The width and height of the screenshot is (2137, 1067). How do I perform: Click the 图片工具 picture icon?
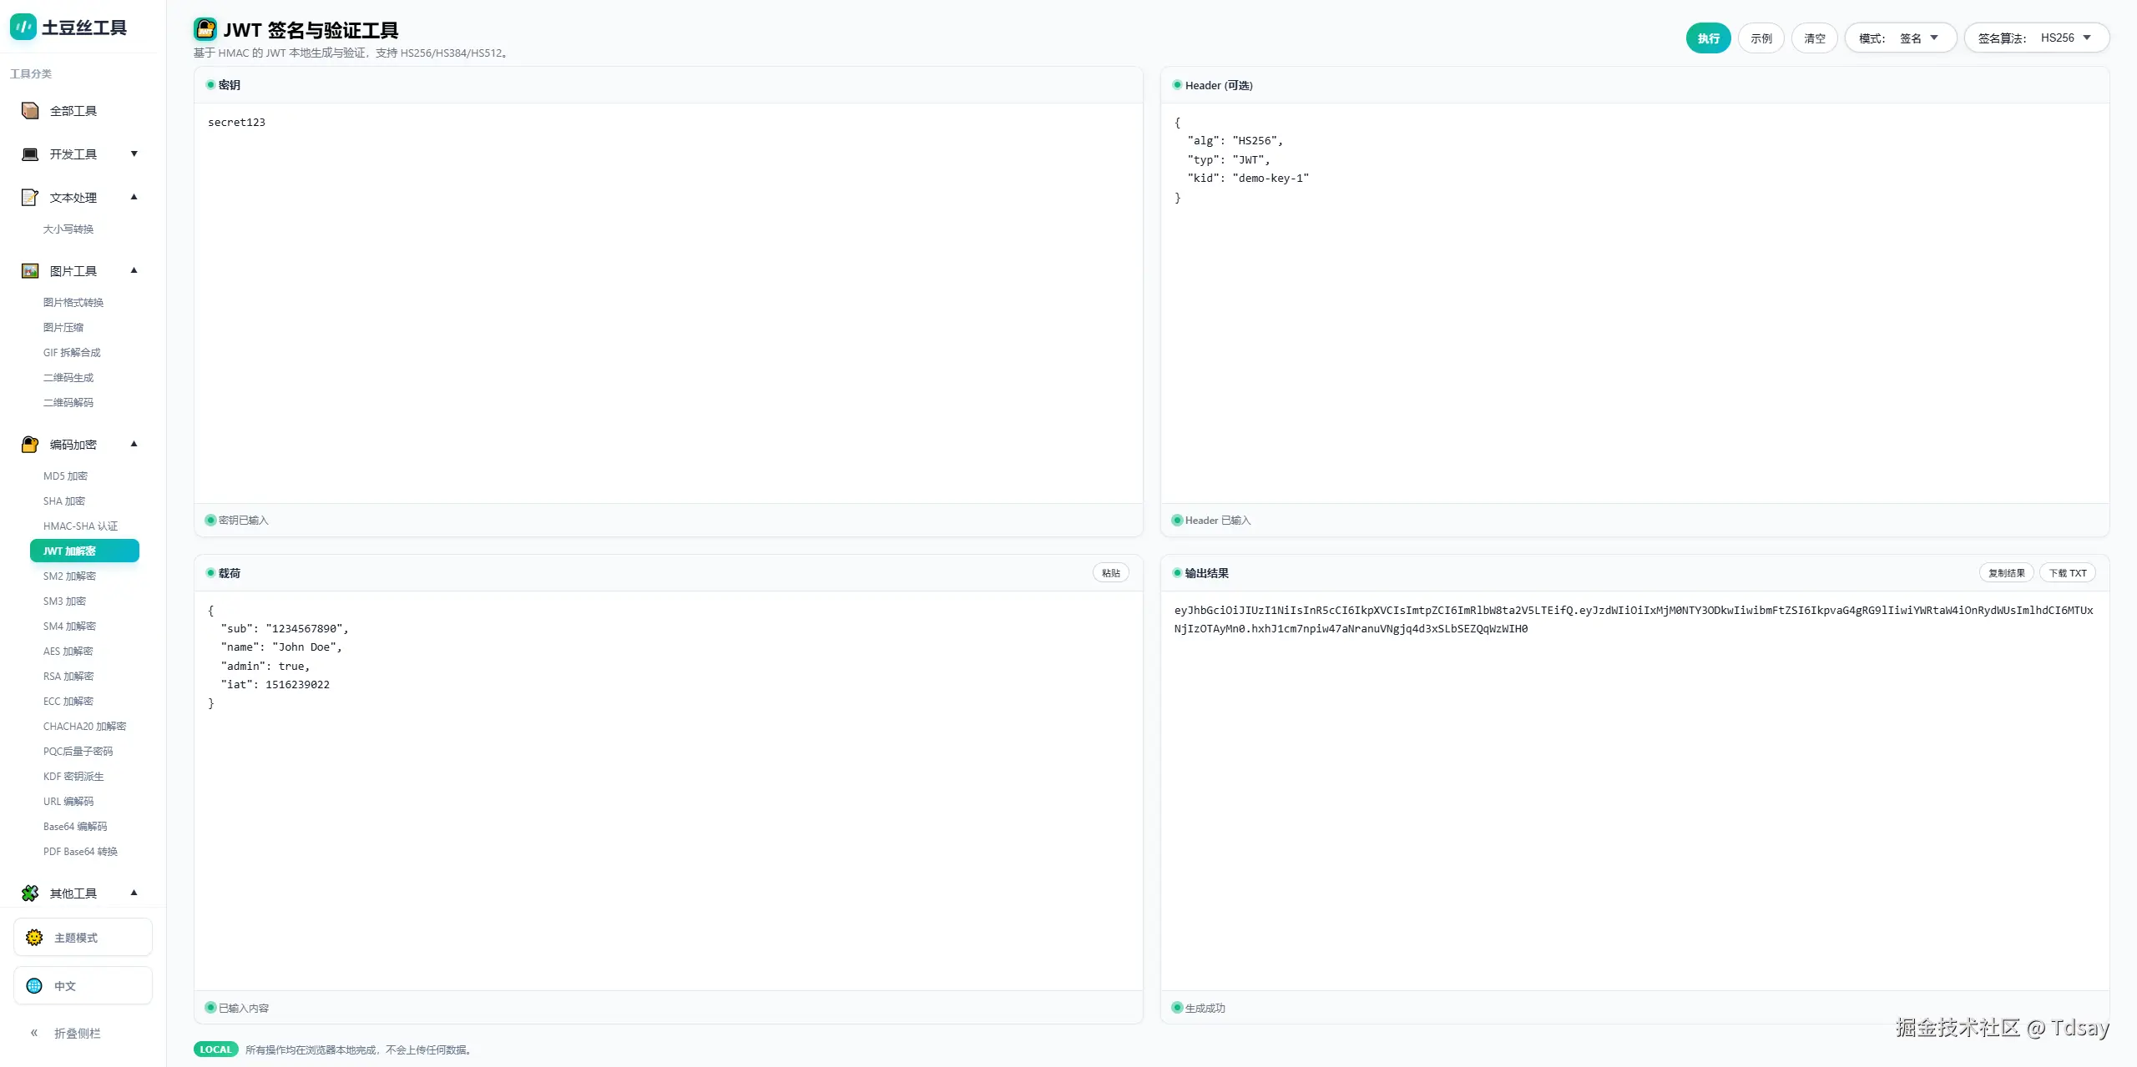(x=30, y=271)
